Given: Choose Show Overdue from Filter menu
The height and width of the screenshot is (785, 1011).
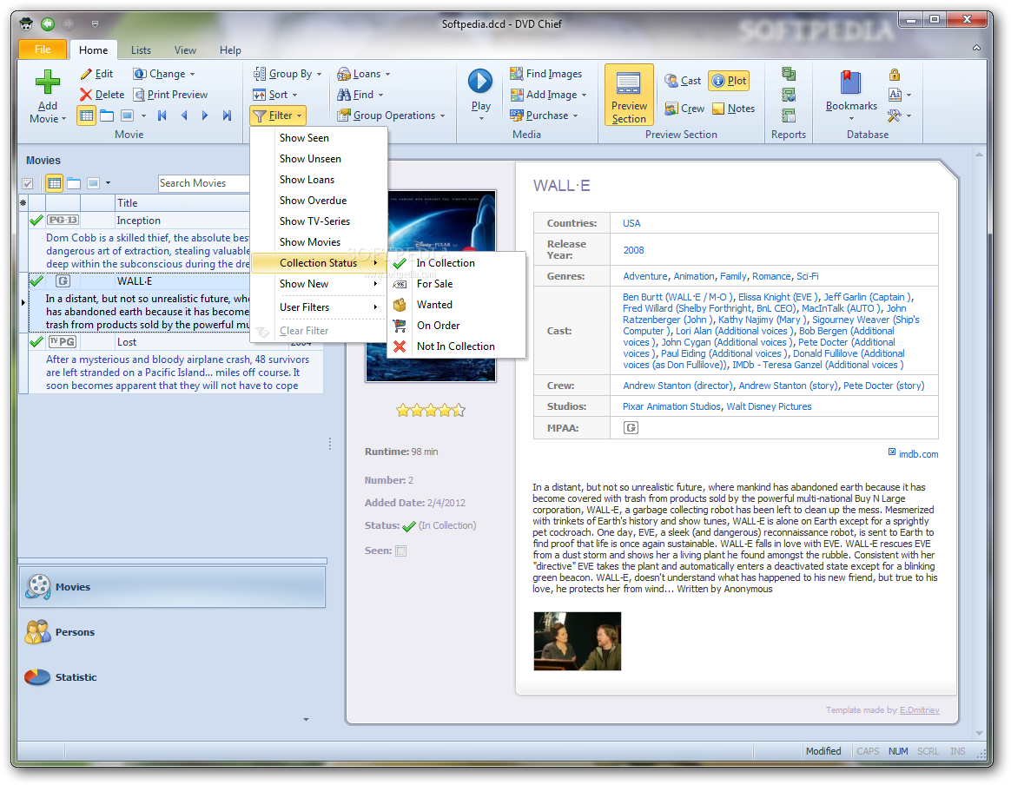Looking at the screenshot, I should [x=319, y=201].
